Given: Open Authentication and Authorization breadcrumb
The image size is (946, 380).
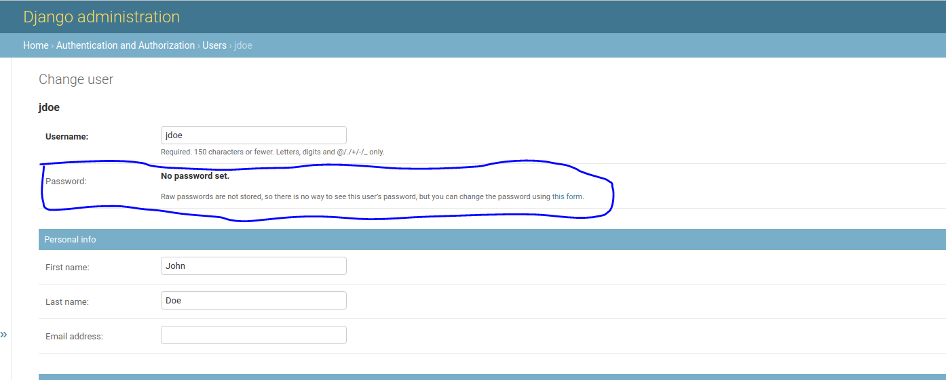Looking at the screenshot, I should (x=126, y=45).
